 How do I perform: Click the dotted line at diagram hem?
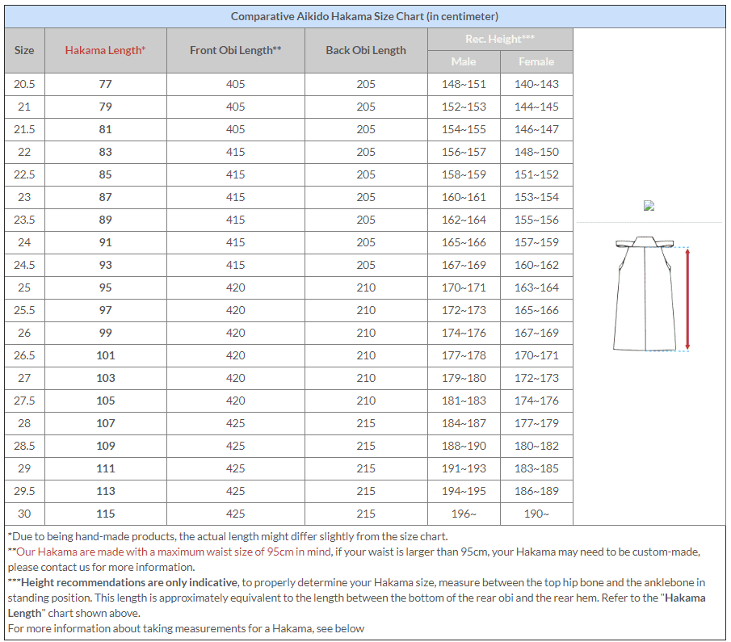tap(667, 351)
